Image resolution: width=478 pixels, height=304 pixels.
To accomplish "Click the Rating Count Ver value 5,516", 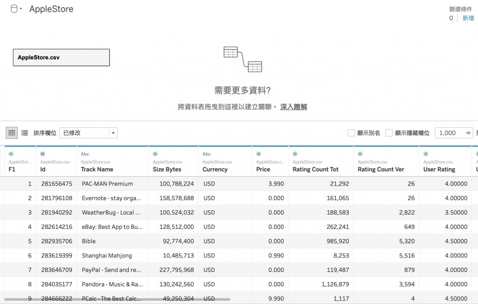I will pos(407,255).
